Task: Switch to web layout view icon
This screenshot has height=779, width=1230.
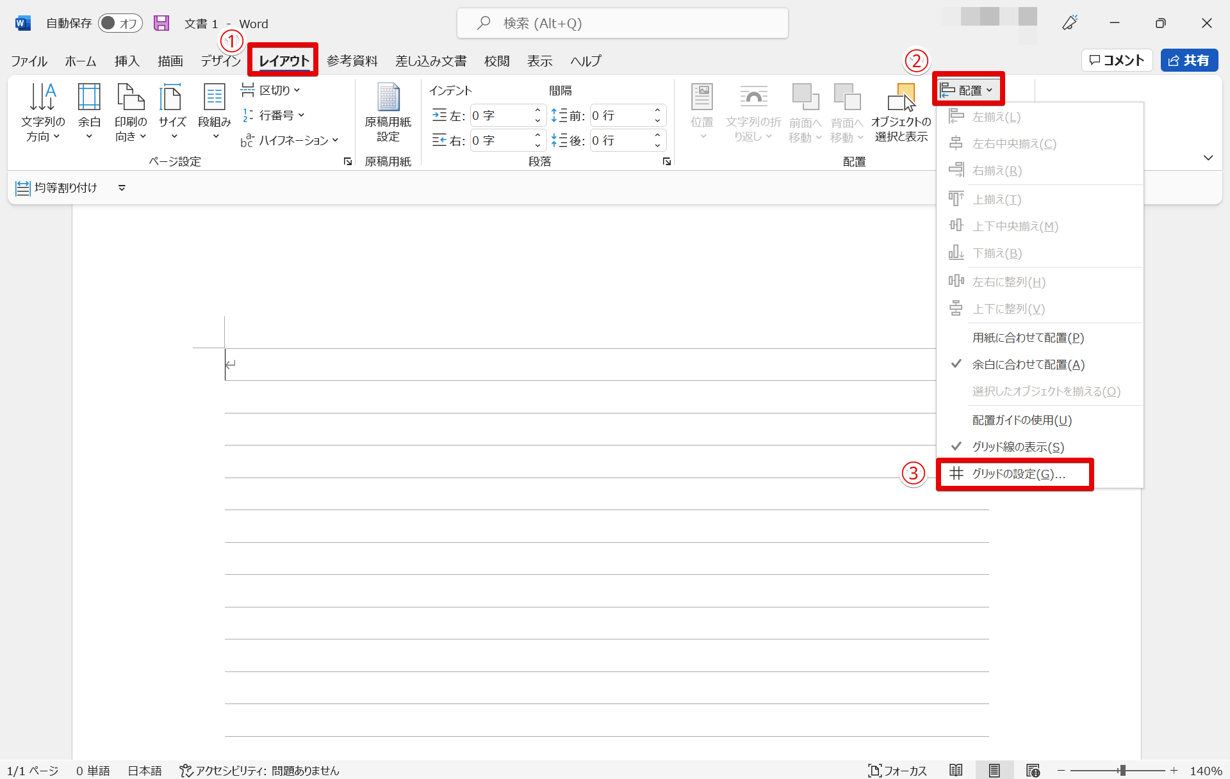Action: click(x=1033, y=770)
